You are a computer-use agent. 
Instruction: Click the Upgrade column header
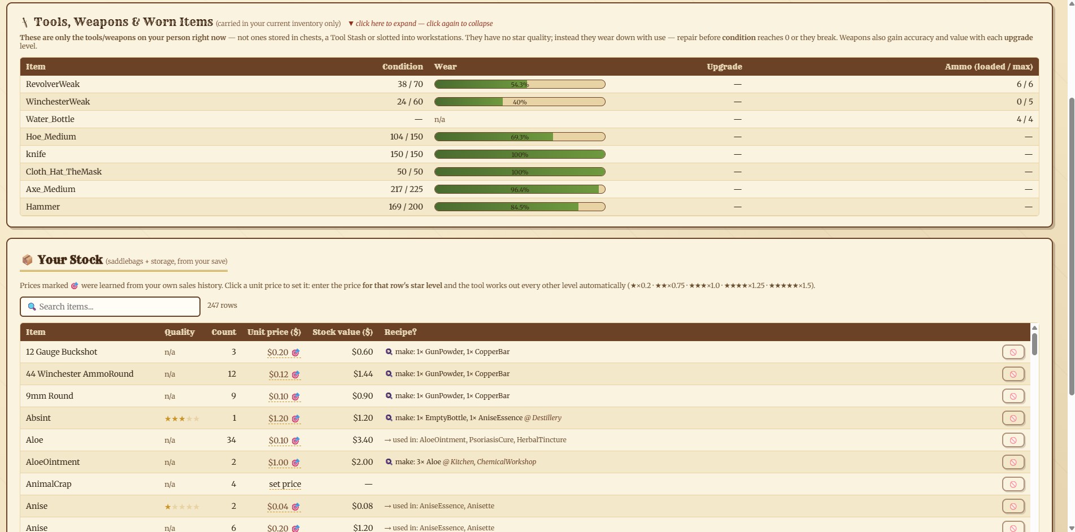[724, 67]
